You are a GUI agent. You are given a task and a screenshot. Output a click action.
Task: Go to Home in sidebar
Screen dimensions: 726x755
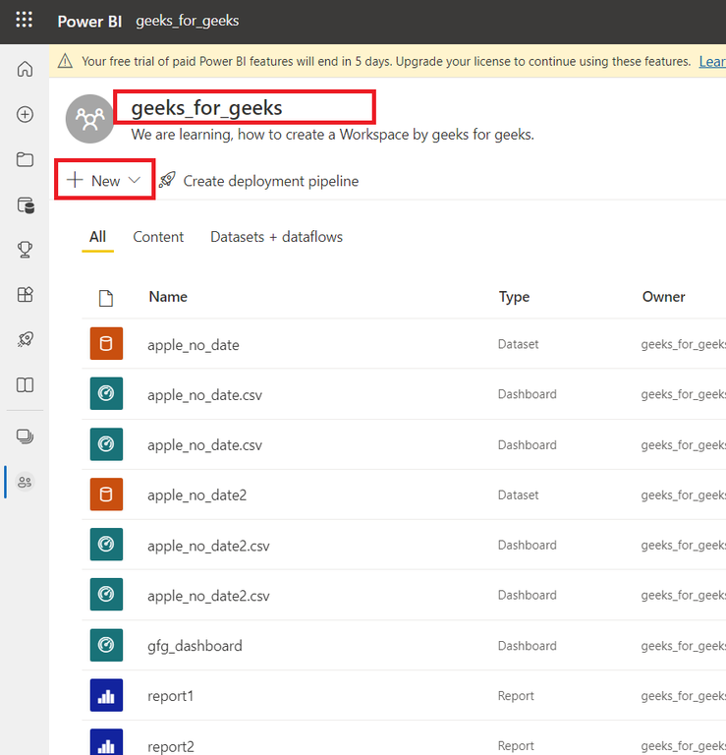pyautogui.click(x=25, y=69)
